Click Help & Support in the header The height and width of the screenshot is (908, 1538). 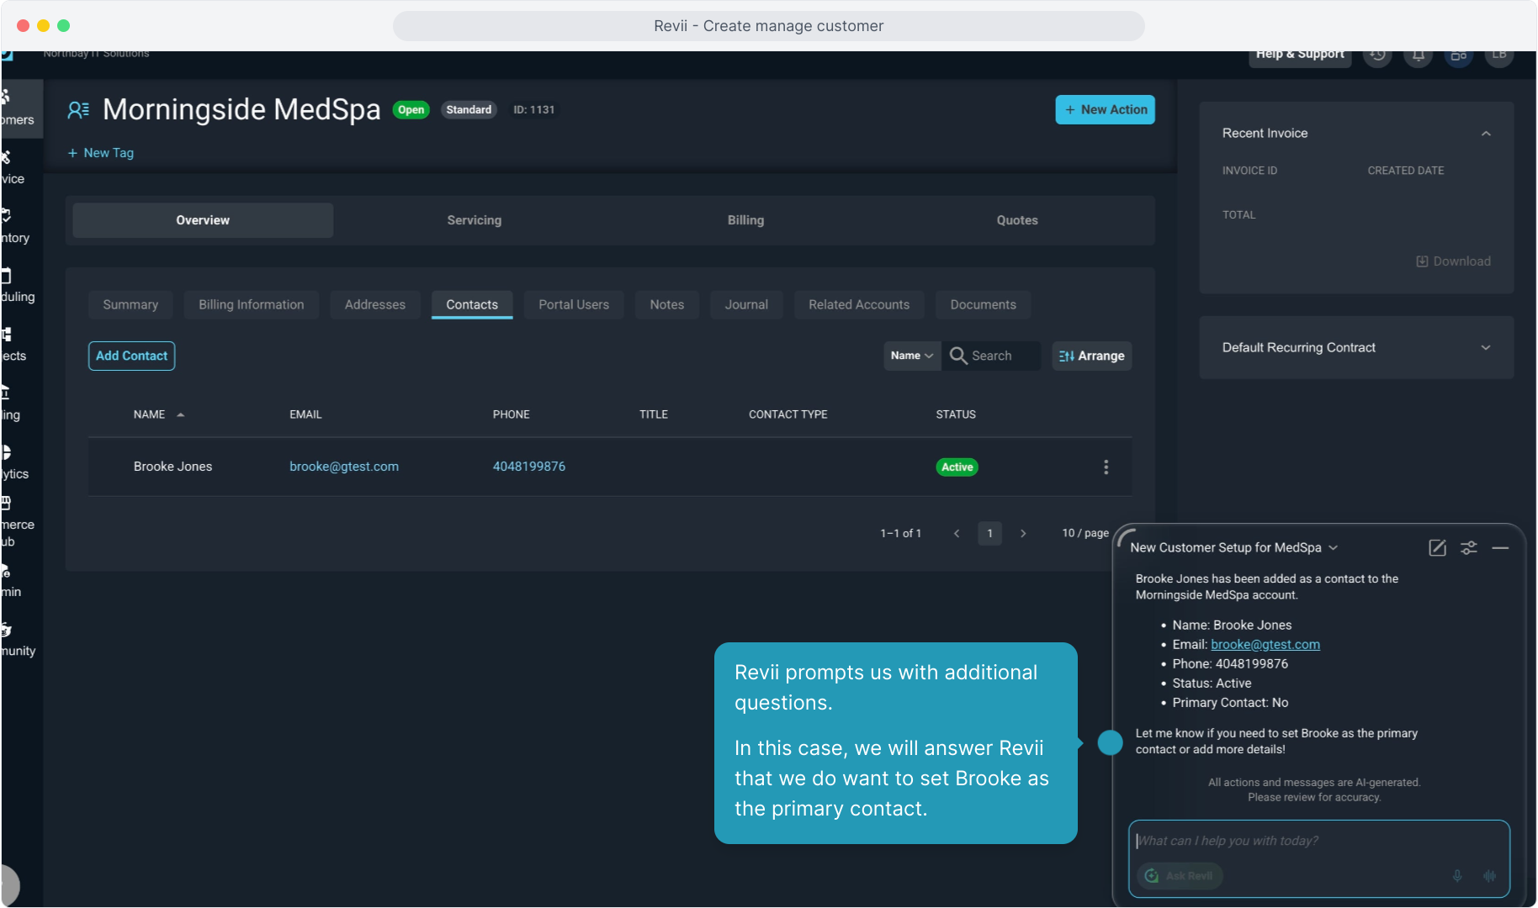1300,55
